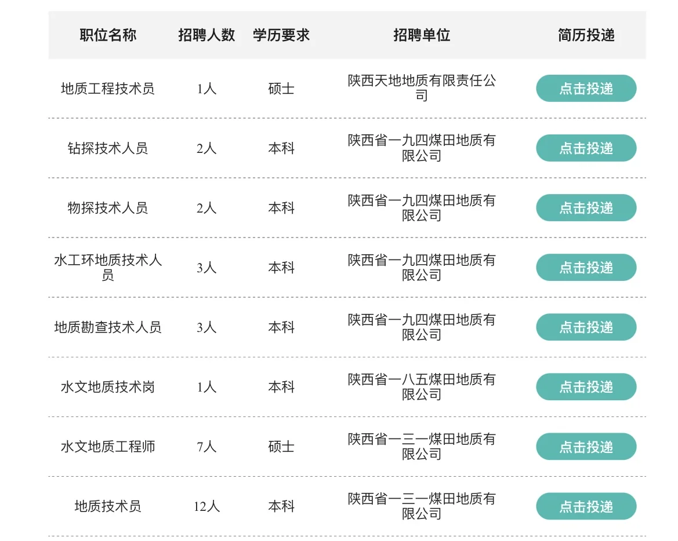Select job title 水文地质技术岗
678x541 pixels.
(108, 387)
